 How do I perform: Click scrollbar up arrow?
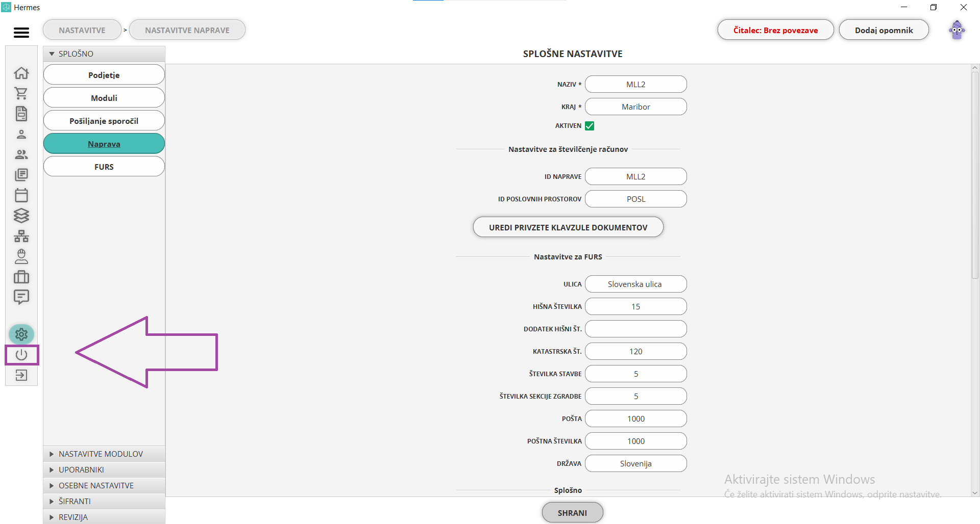coord(975,68)
